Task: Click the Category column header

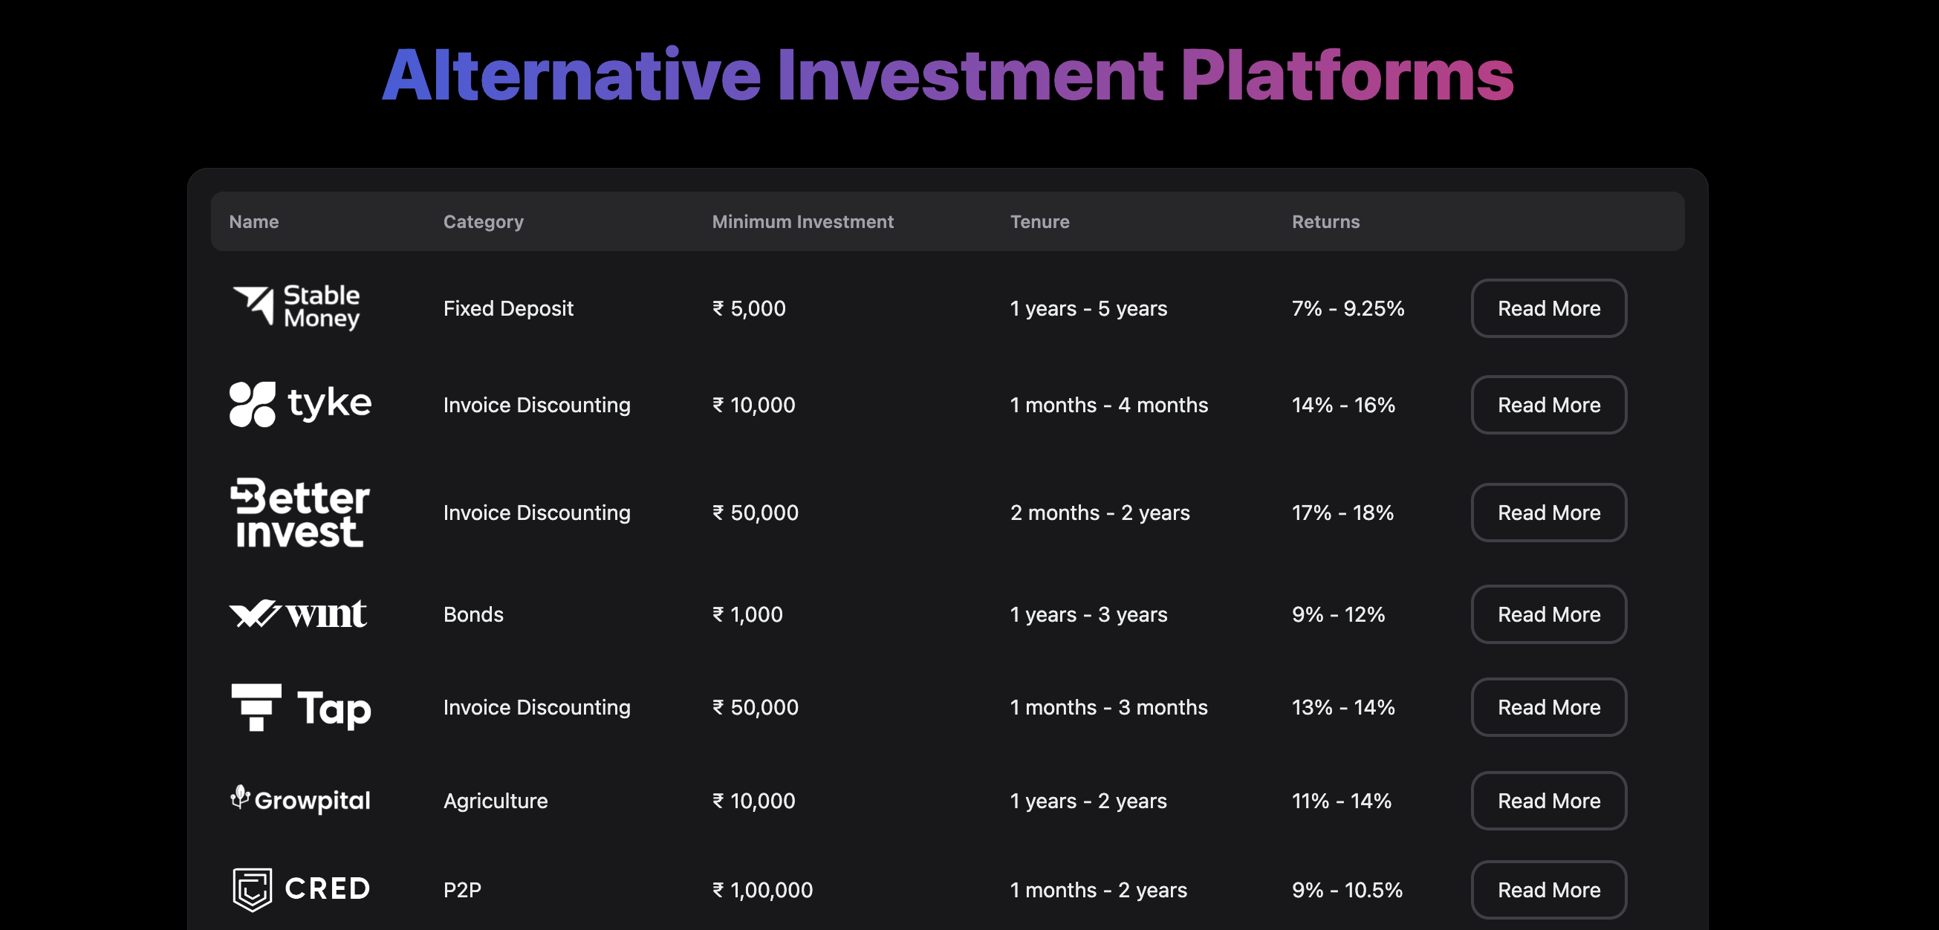Action: [x=482, y=222]
